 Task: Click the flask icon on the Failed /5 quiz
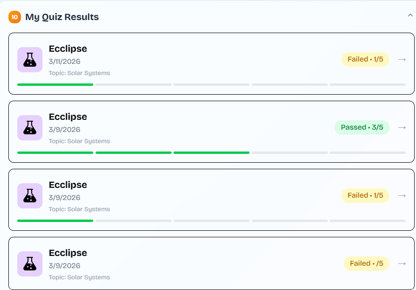[30, 264]
